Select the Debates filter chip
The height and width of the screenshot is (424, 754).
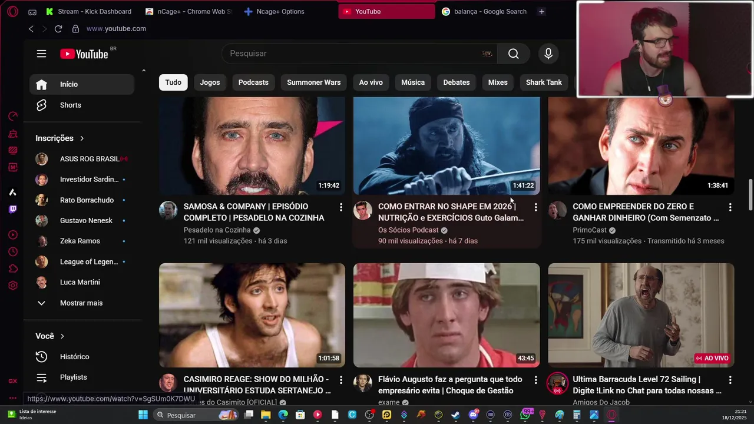click(x=457, y=82)
